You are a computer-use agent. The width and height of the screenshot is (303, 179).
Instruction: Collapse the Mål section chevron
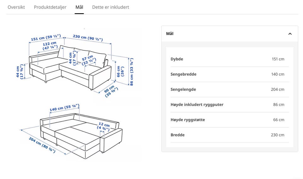pyautogui.click(x=290, y=34)
